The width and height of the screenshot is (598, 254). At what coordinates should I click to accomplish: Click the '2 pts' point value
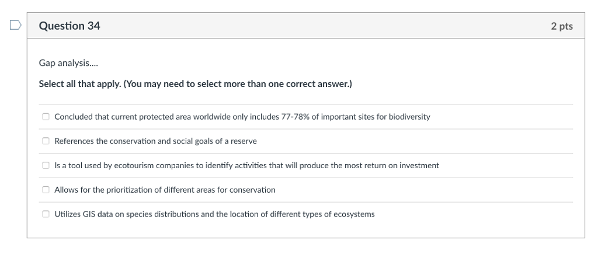pyautogui.click(x=562, y=26)
